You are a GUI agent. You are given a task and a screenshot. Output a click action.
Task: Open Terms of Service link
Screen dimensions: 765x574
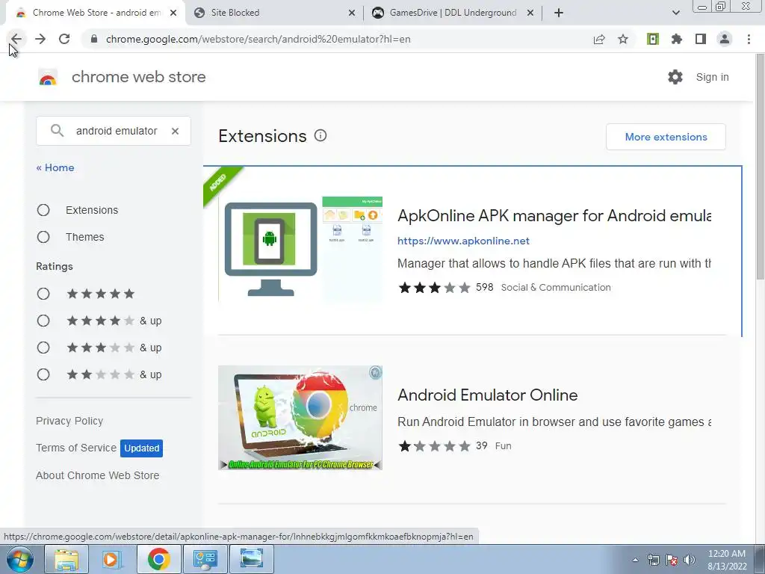point(76,448)
